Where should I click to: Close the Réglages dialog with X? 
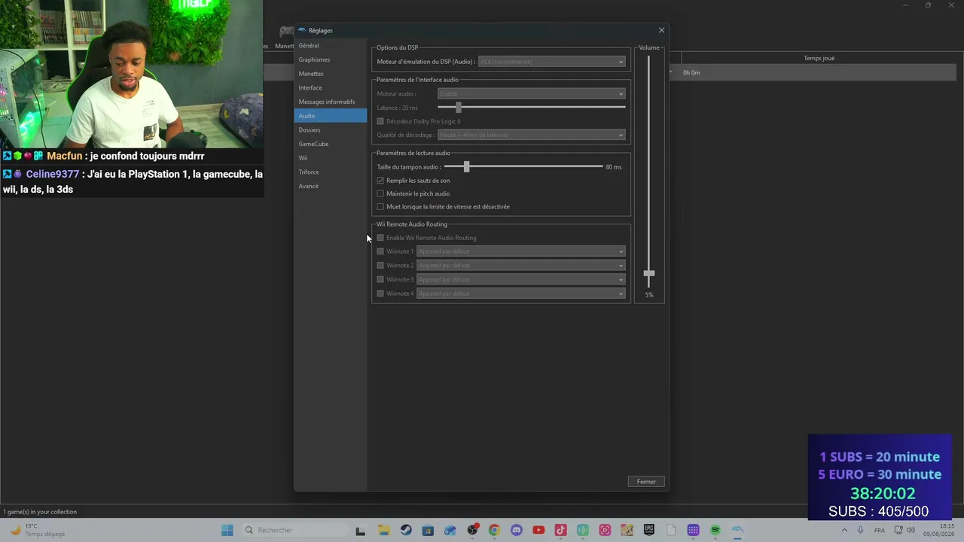tap(661, 30)
